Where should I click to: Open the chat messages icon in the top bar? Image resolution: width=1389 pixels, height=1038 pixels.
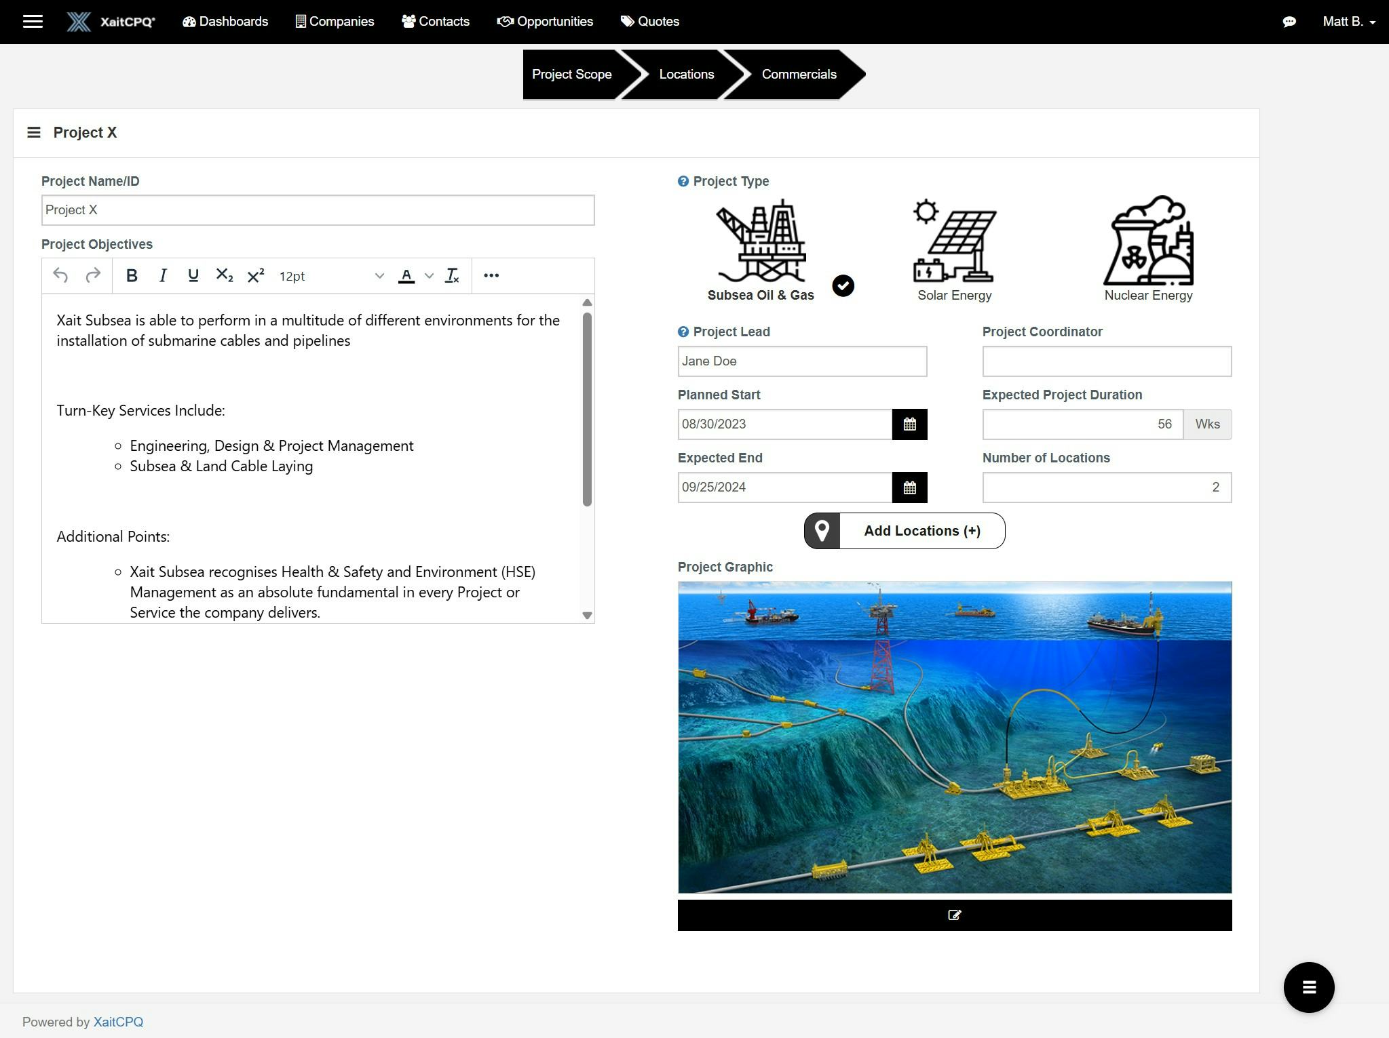(x=1289, y=21)
